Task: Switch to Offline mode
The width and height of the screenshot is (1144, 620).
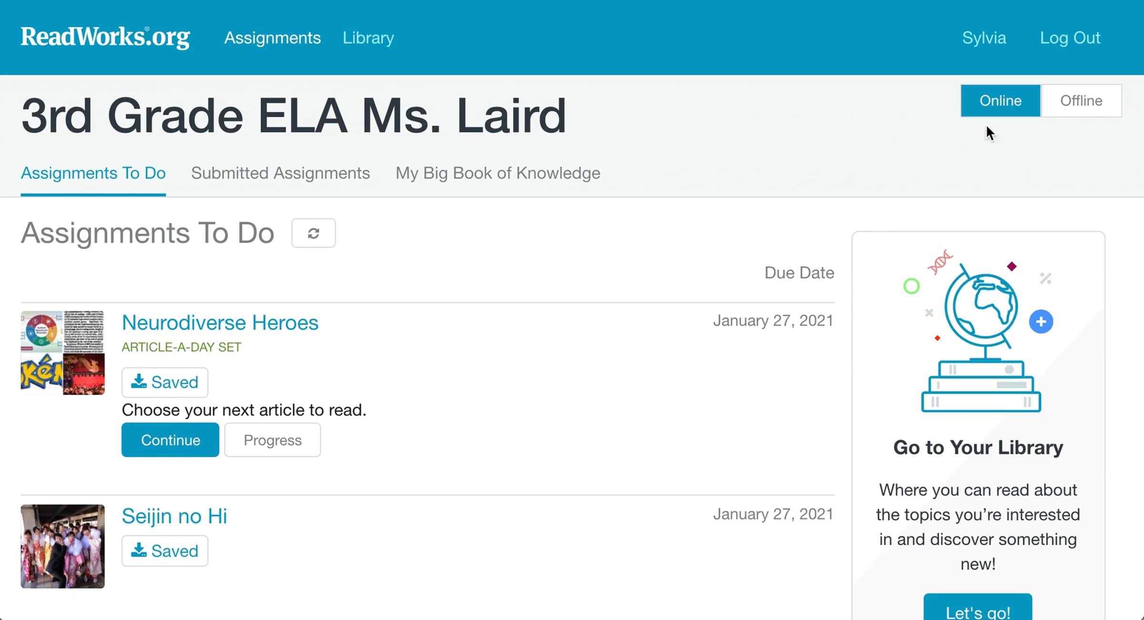Action: 1081,101
